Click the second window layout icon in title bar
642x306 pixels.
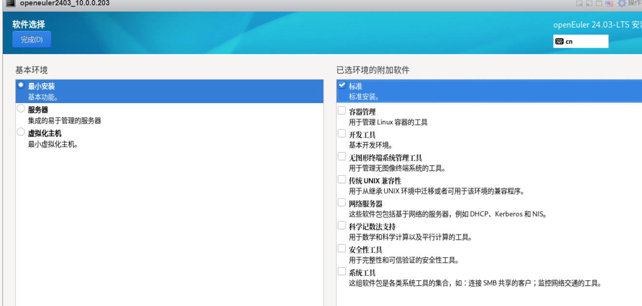point(589,3)
